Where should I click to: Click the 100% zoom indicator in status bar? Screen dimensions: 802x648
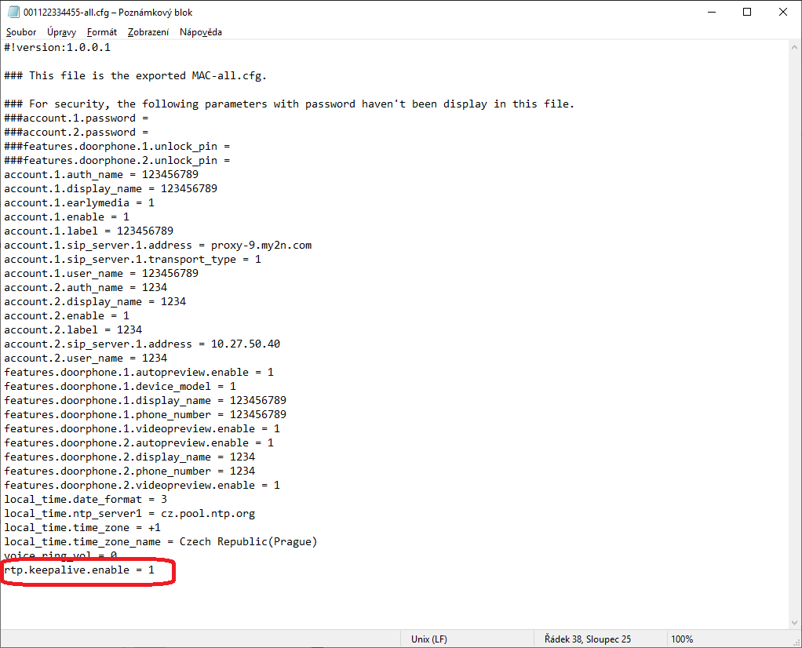tap(682, 639)
